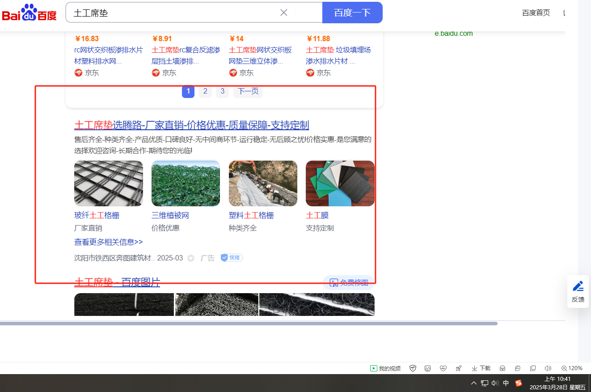Open the 百度首页 link
The image size is (591, 392).
(536, 13)
